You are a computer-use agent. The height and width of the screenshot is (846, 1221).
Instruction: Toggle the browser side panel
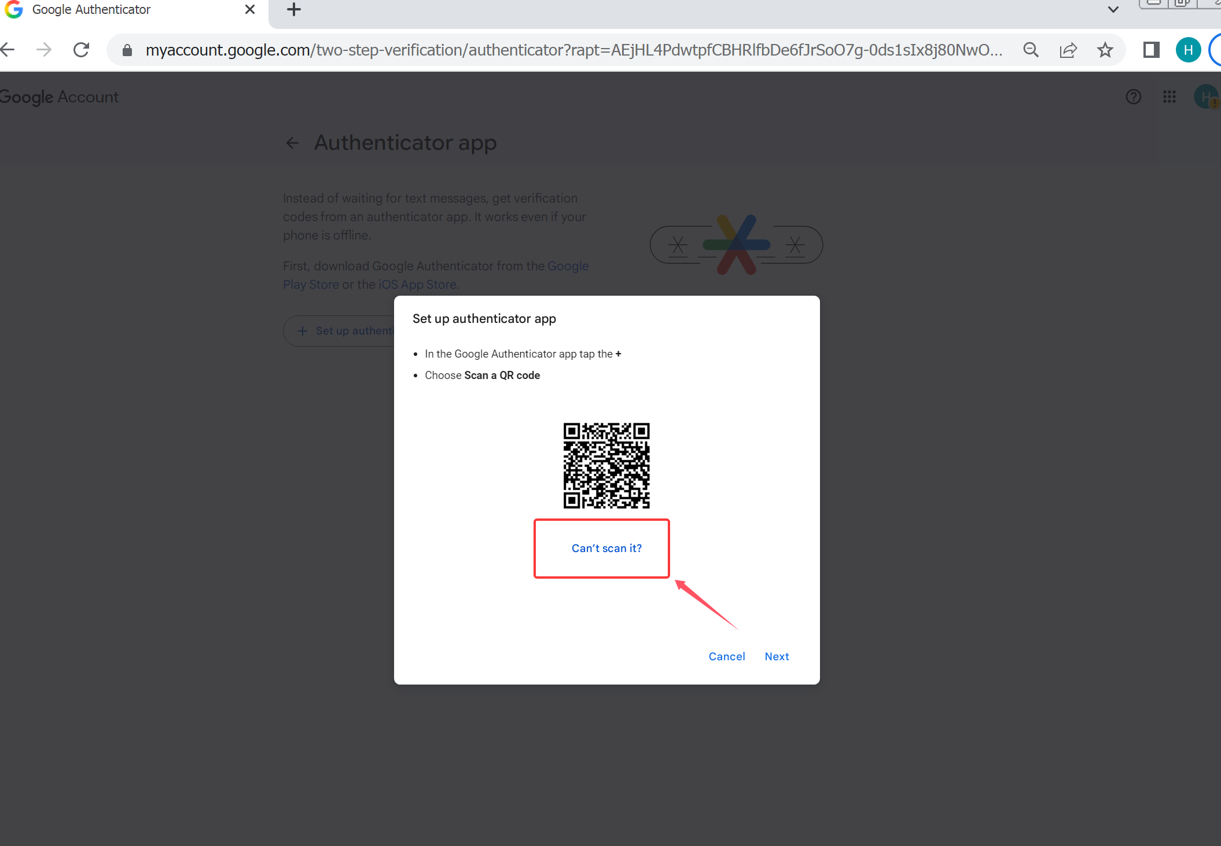tap(1151, 50)
